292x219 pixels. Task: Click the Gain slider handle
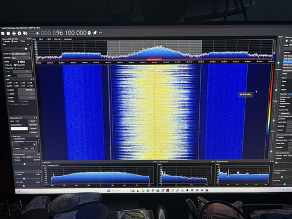[26, 48]
